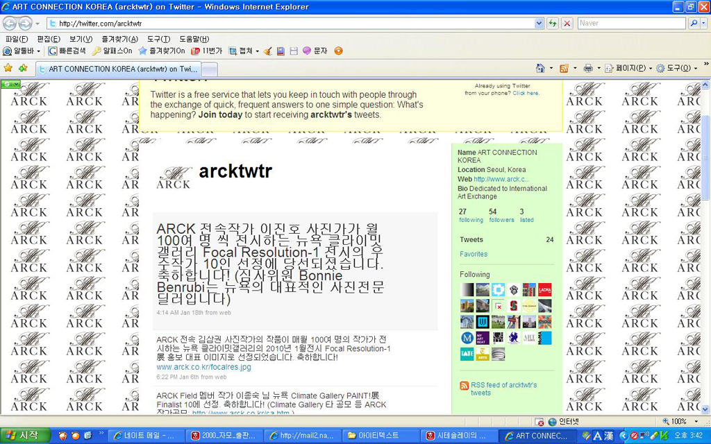Click the Add to Favorites icon
The width and height of the screenshot is (711, 444).
(x=23, y=69)
